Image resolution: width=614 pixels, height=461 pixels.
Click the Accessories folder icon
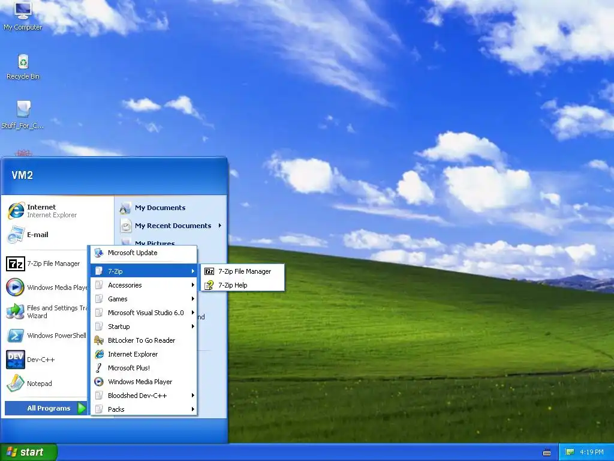tap(99, 285)
